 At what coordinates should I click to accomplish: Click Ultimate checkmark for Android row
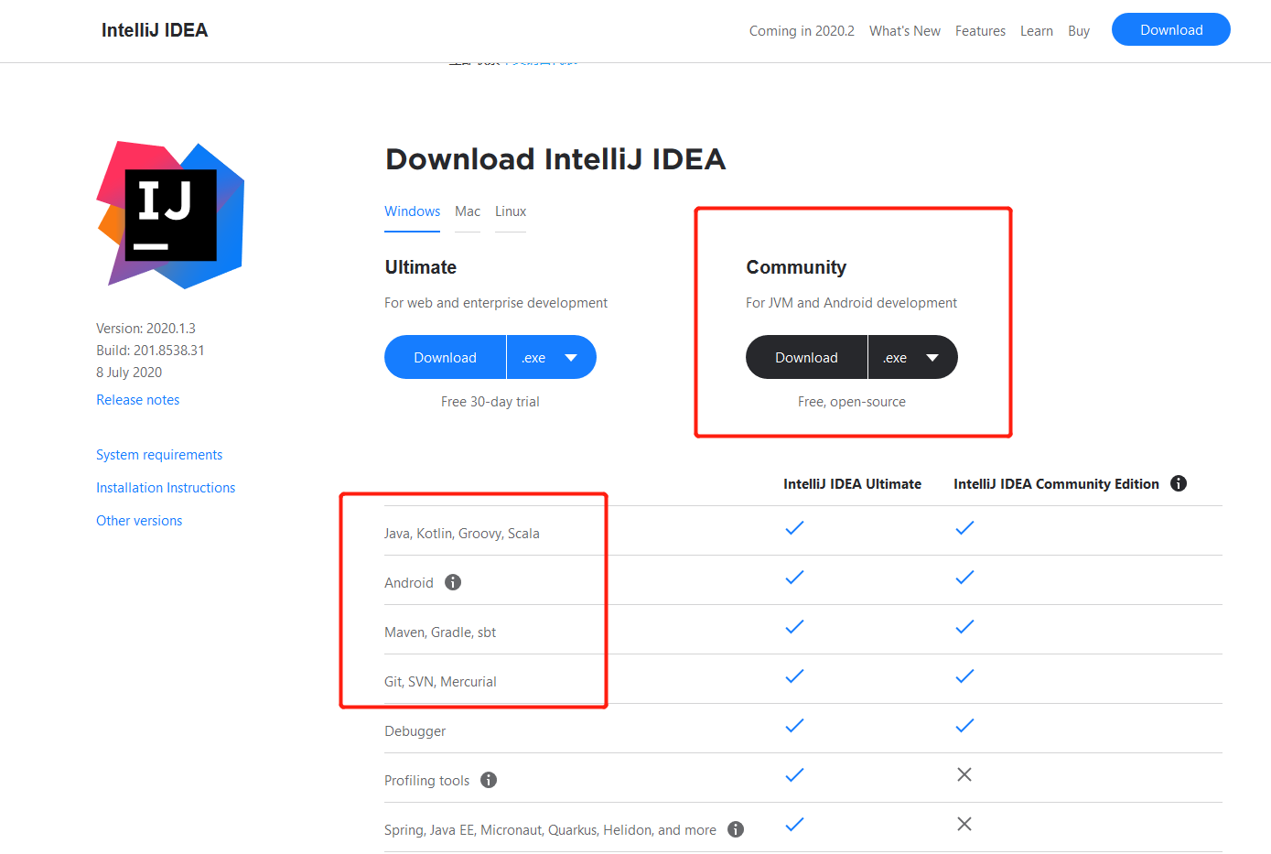coord(794,578)
